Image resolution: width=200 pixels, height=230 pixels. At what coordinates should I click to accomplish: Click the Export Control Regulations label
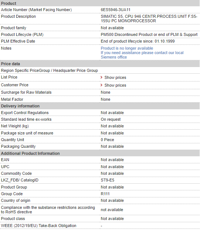[x=25, y=113]
